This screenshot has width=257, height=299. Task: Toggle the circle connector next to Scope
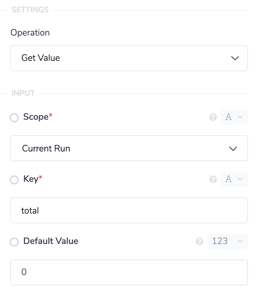point(14,118)
